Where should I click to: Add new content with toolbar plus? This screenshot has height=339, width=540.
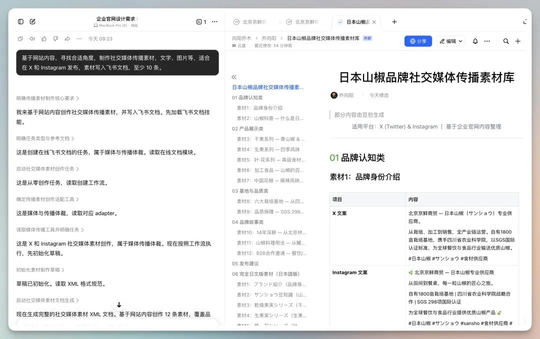click(517, 41)
